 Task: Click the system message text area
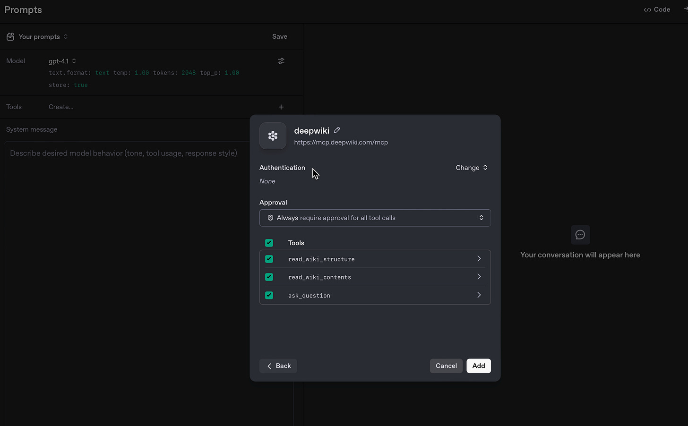[149, 283]
